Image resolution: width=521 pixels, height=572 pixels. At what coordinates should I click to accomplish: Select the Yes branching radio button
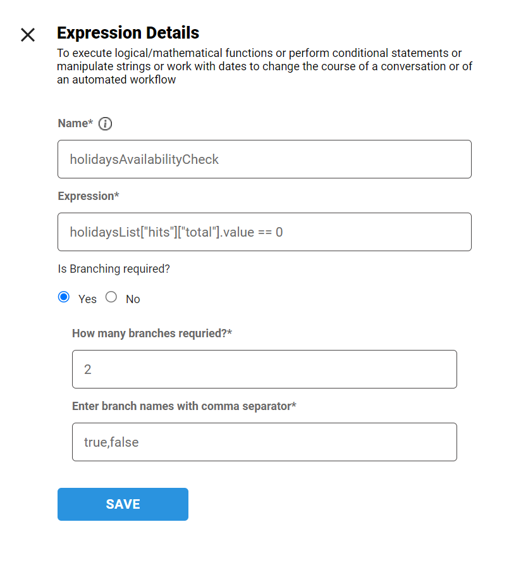(64, 297)
